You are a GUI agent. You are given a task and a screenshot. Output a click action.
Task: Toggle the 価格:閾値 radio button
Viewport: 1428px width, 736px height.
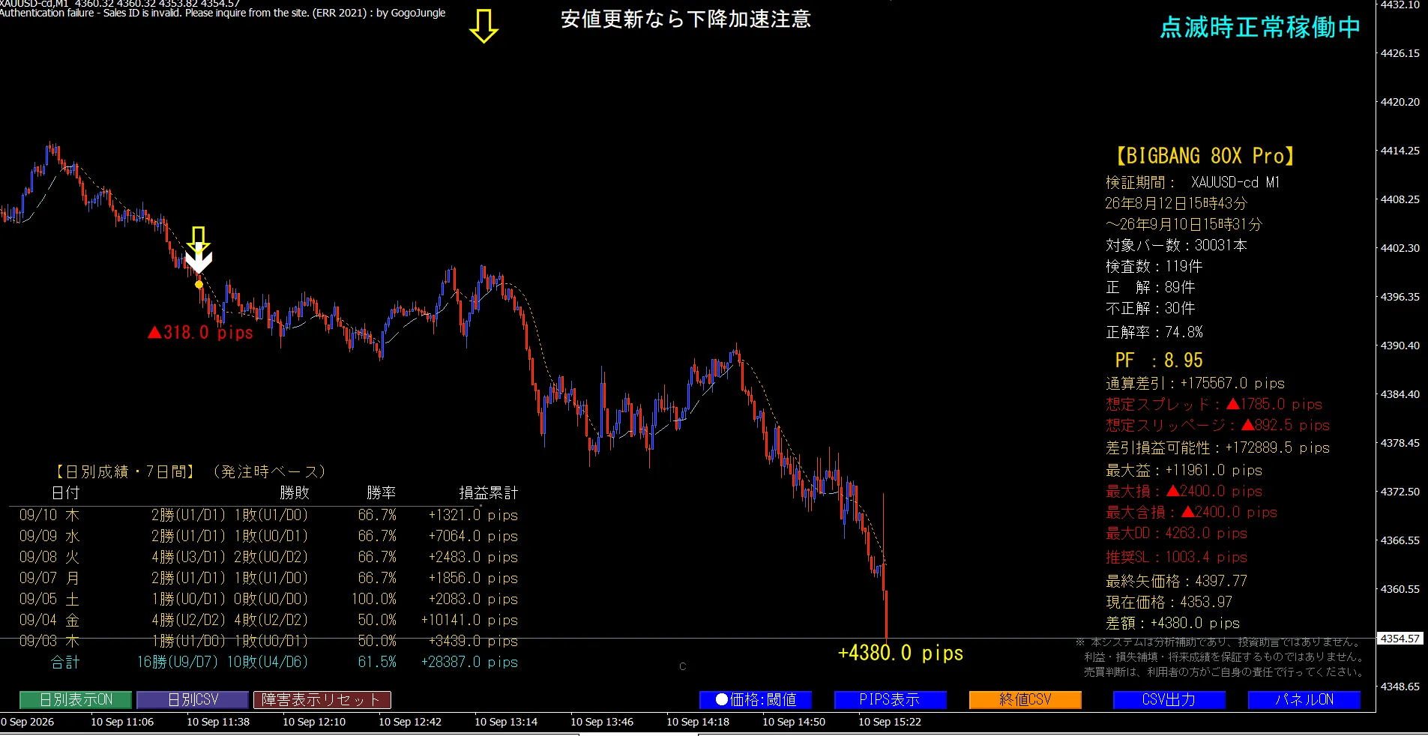click(756, 699)
